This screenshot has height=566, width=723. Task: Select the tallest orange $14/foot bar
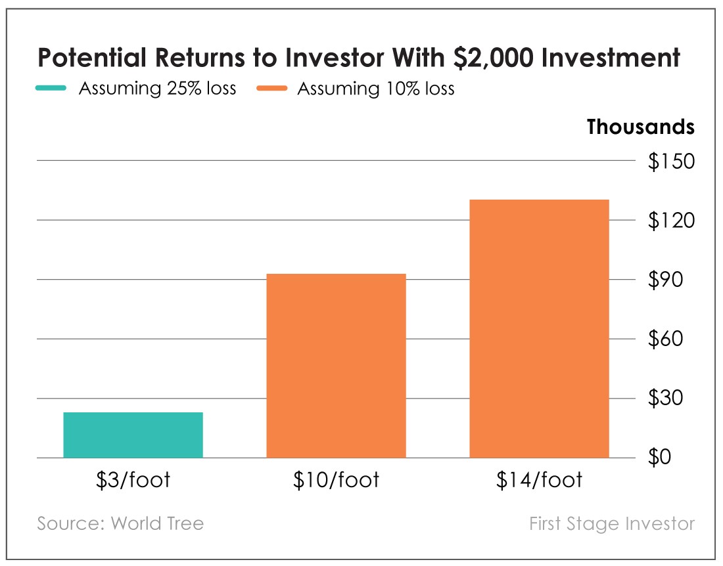[539, 329]
